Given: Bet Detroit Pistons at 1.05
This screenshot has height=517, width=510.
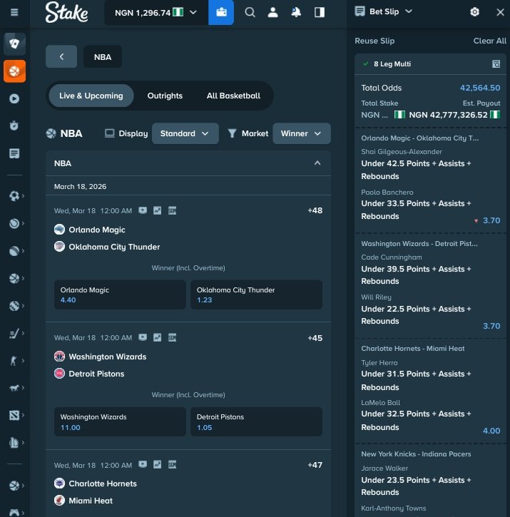Looking at the screenshot, I should point(256,421).
